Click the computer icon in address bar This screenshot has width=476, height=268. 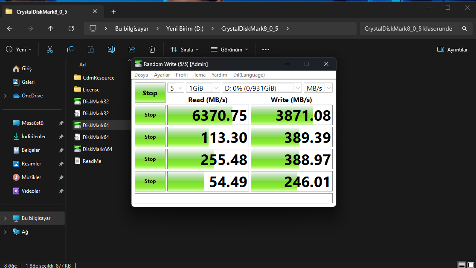pyautogui.click(x=93, y=29)
